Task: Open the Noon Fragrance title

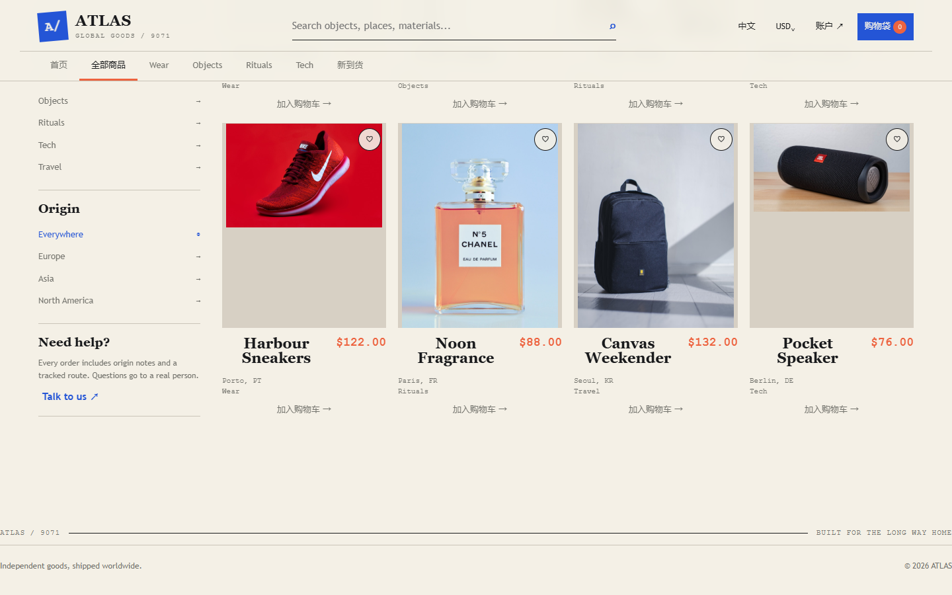Action: click(456, 351)
